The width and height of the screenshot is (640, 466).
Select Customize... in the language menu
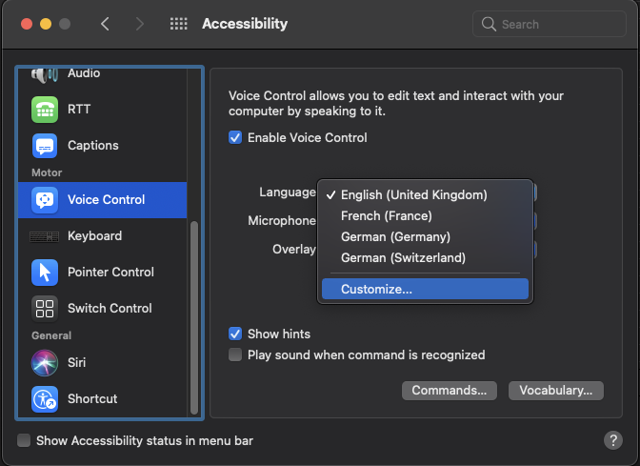[425, 289]
